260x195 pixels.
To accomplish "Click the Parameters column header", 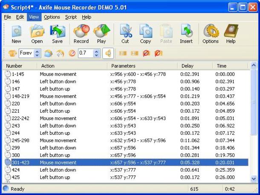I will pyautogui.click(x=142, y=66).
